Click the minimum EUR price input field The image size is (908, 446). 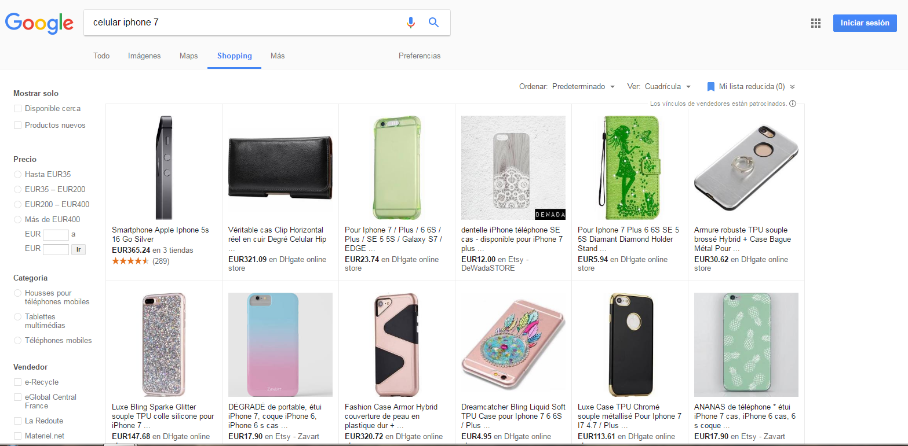(56, 235)
